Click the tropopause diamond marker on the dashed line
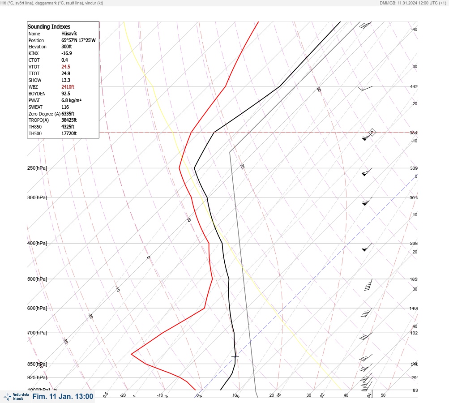The image size is (449, 403). point(372,133)
